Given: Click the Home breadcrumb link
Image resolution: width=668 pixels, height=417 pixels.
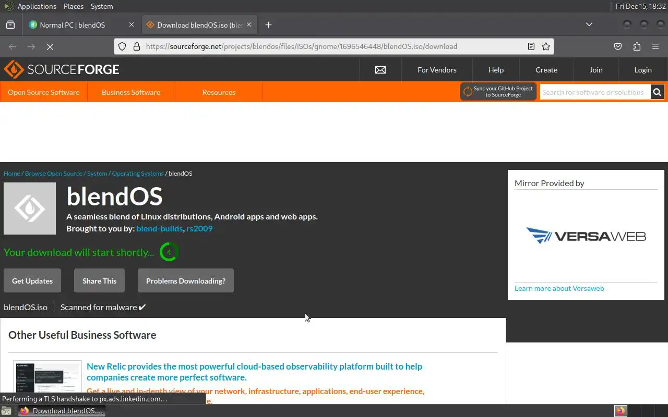Looking at the screenshot, I should tap(11, 174).
